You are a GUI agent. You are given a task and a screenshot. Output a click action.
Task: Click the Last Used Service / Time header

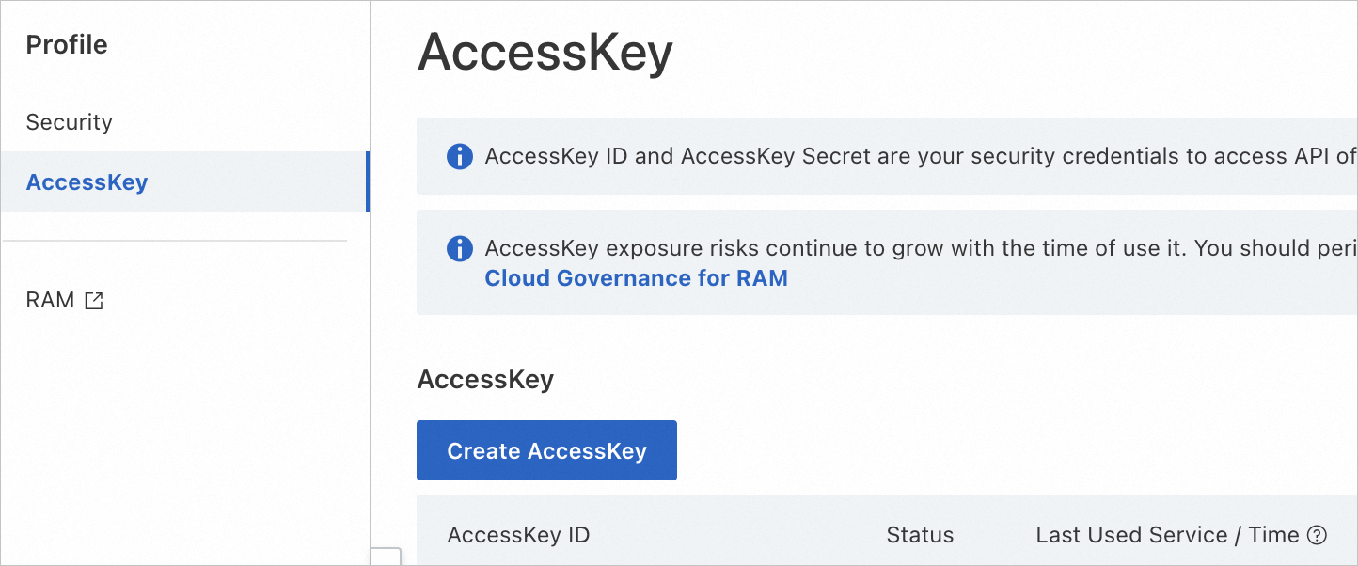tap(1166, 536)
